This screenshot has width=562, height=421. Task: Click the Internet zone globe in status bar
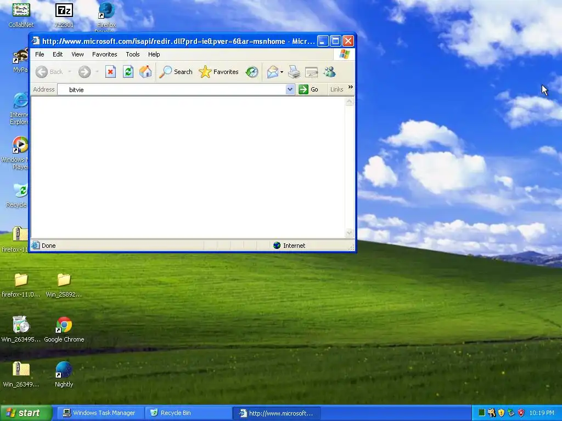pos(277,246)
